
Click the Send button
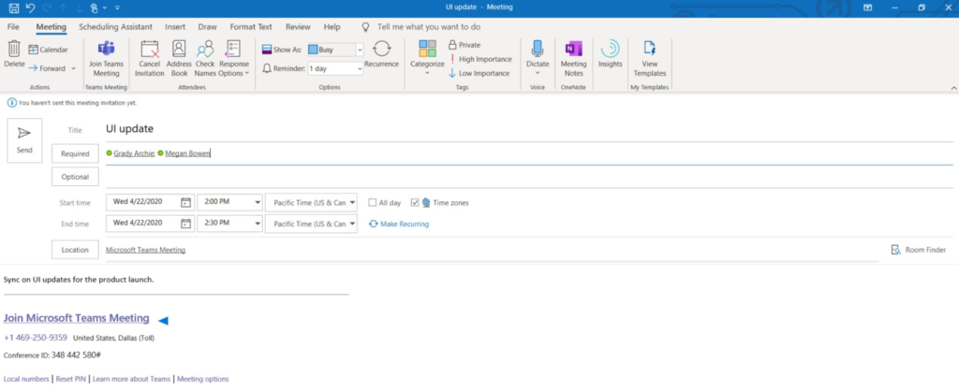point(24,140)
